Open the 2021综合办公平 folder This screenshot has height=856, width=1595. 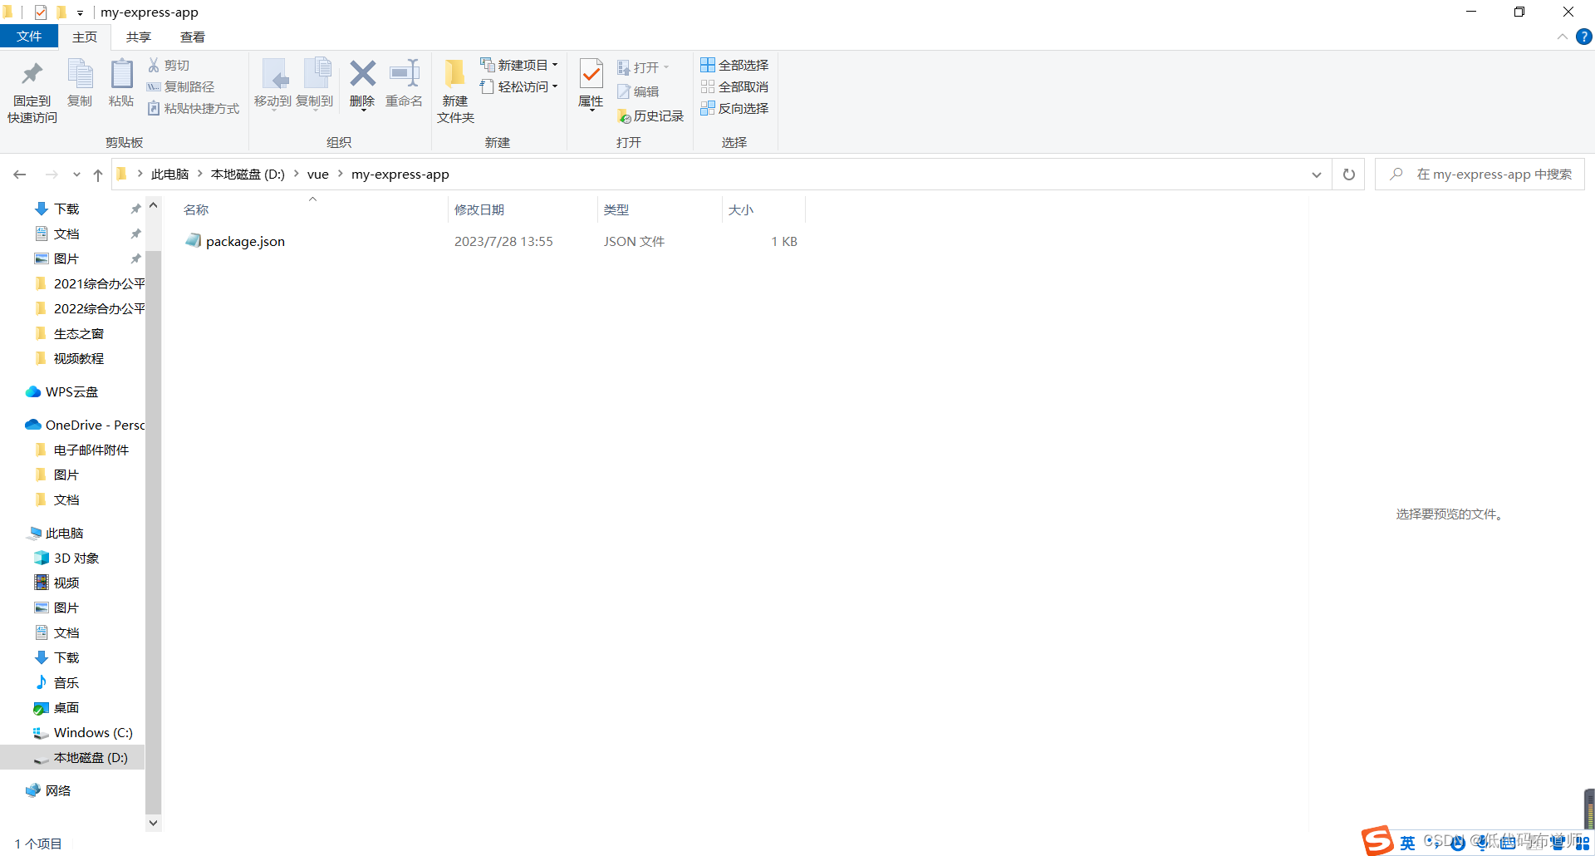pos(99,283)
